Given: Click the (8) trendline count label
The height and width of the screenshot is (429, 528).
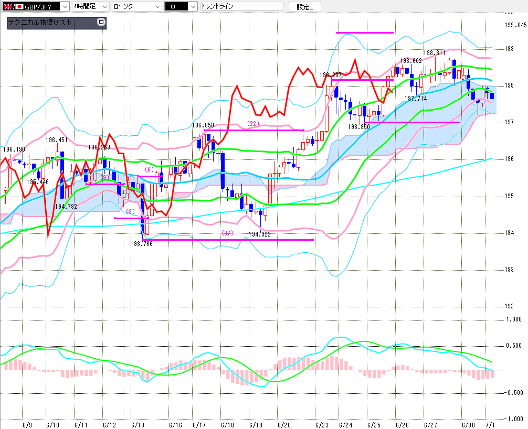Looking at the screenshot, I should 130,211.
